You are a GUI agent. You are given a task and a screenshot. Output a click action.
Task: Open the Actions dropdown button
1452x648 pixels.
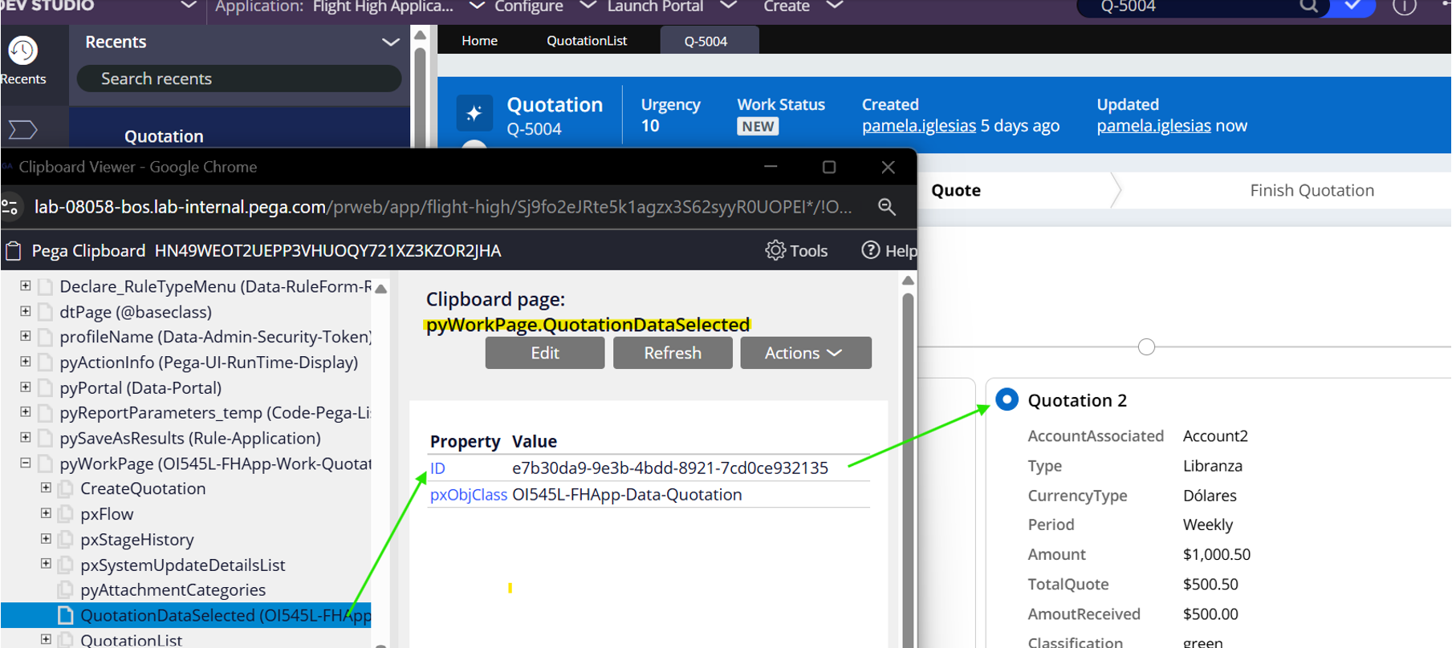coord(805,353)
